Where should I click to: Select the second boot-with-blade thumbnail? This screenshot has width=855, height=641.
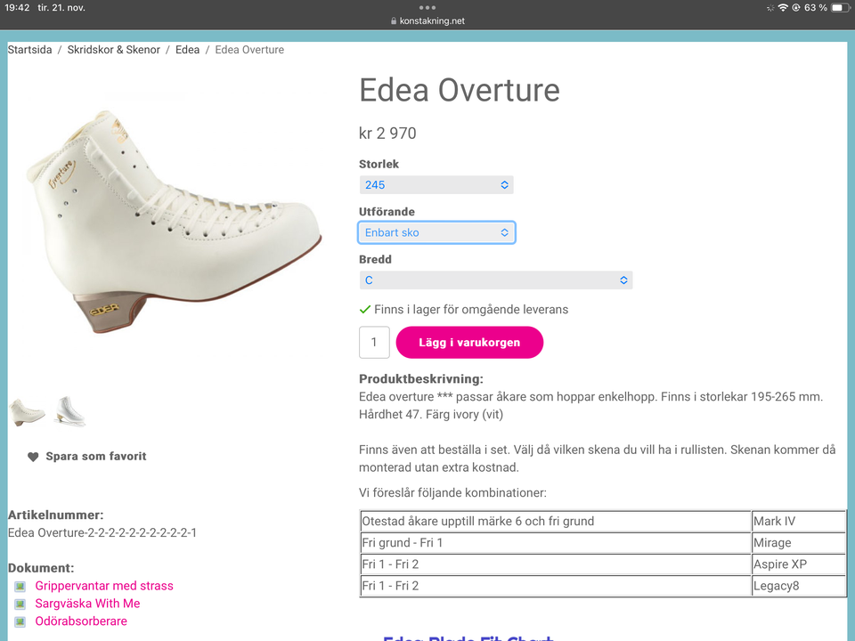coord(70,411)
